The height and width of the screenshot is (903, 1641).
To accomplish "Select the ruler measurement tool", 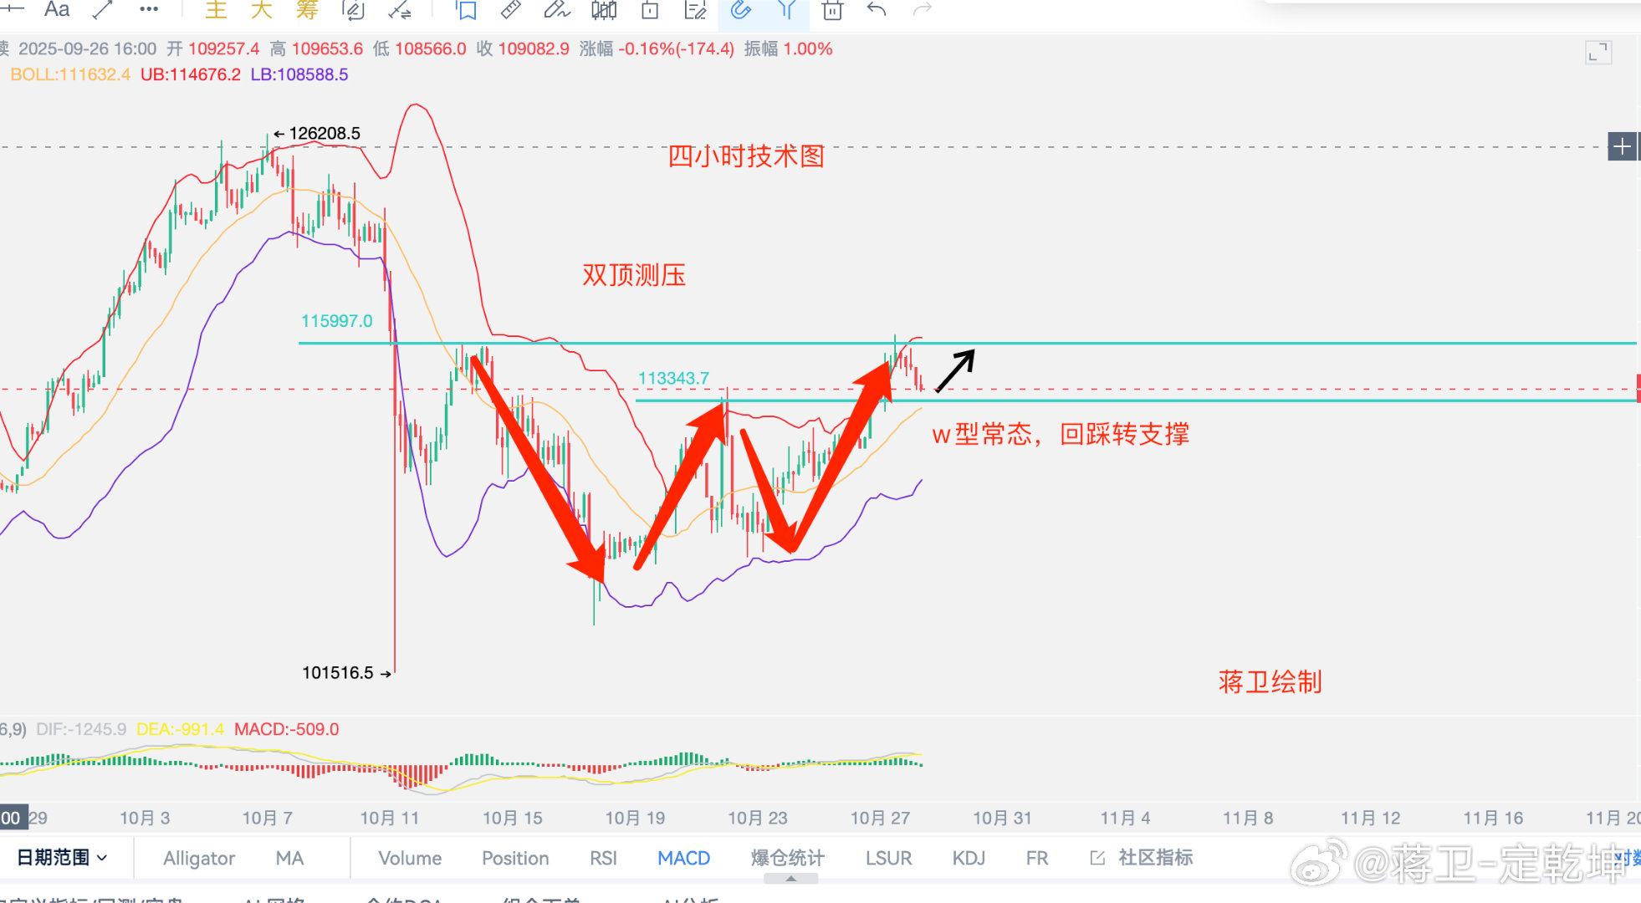I will click(509, 11).
